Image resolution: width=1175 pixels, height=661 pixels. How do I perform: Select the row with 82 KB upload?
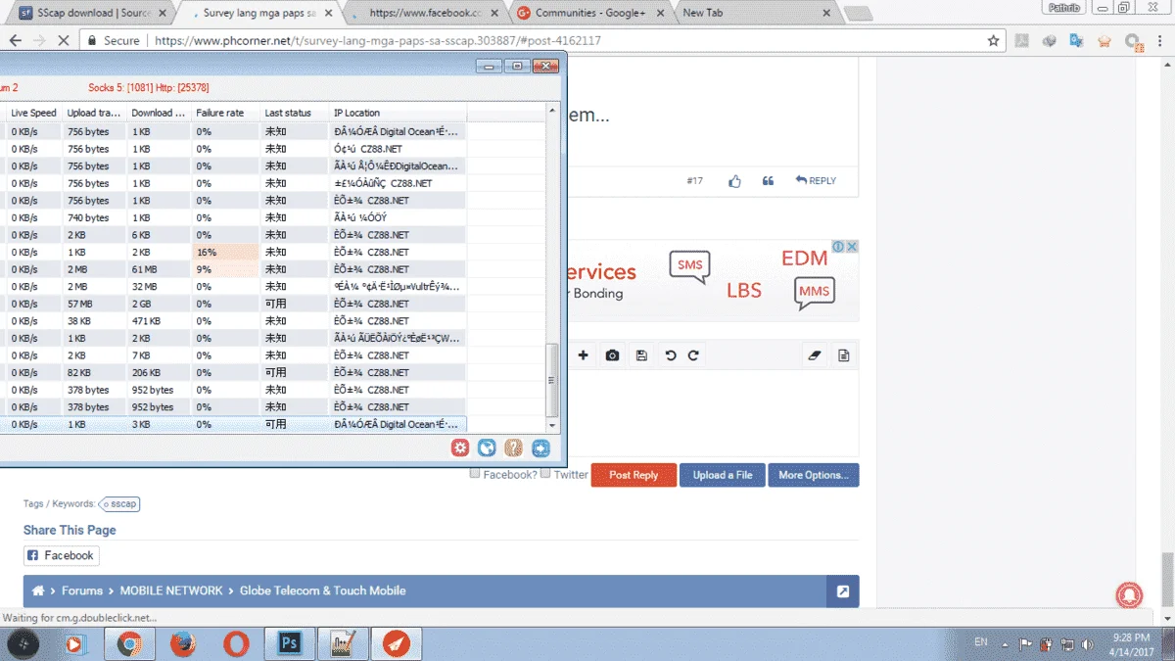233,372
